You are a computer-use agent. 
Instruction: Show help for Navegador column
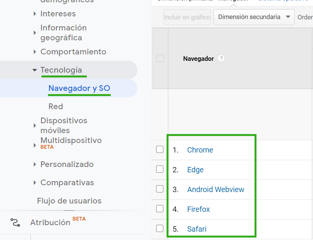click(x=221, y=59)
